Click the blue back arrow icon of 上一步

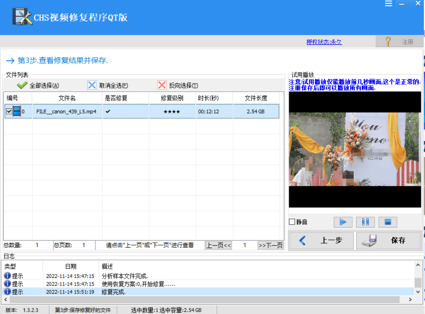(303, 241)
